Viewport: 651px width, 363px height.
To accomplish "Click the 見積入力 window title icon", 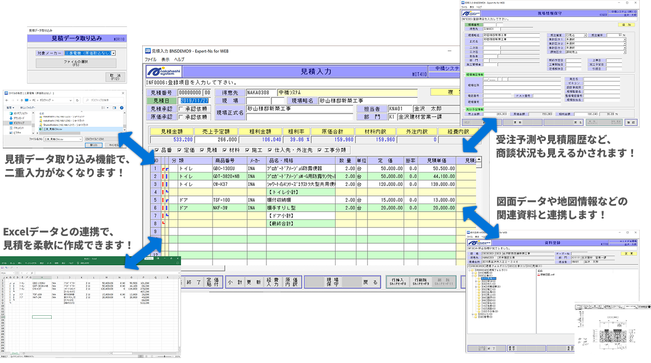I will coord(148,51).
